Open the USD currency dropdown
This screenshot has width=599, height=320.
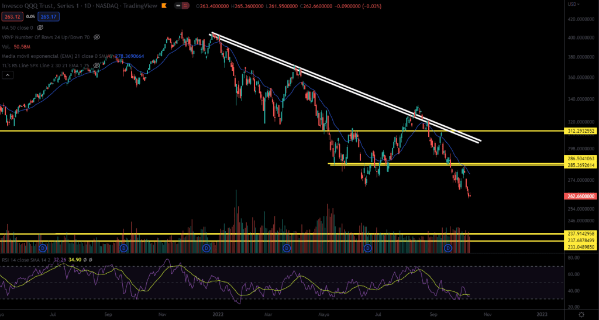click(573, 4)
